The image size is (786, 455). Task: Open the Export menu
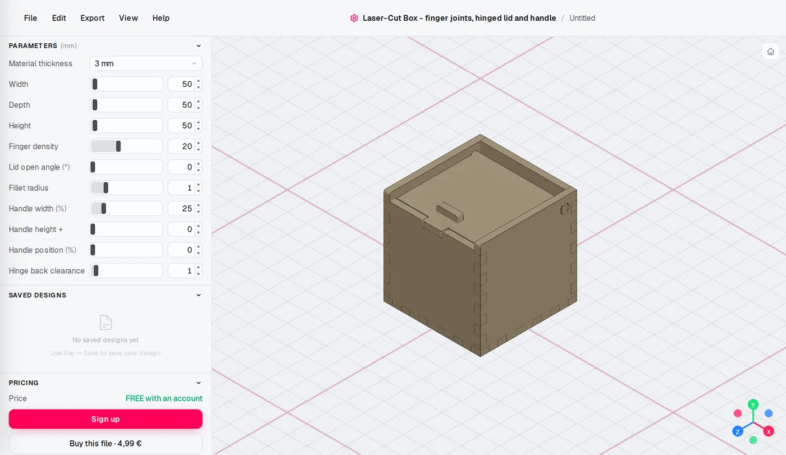tap(93, 18)
